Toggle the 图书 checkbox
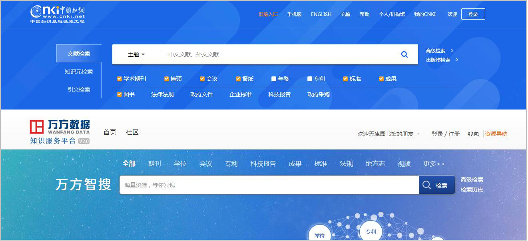528x241 pixels. [x=119, y=94]
